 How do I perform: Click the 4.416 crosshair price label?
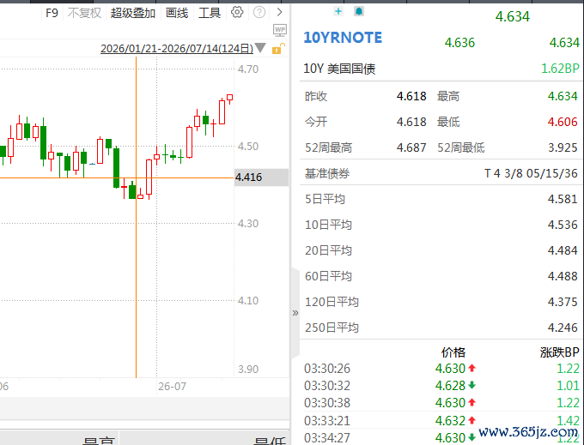point(261,177)
